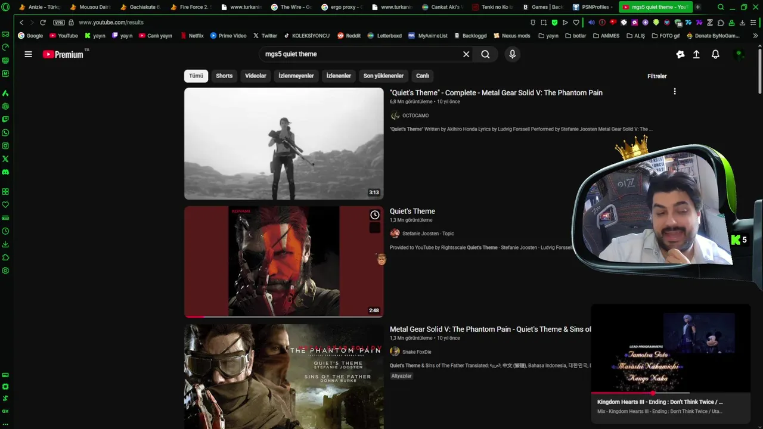Screen dimensions: 763x429
Task: Open more actions for Quiet's Theme Complete video
Action: pos(675,92)
